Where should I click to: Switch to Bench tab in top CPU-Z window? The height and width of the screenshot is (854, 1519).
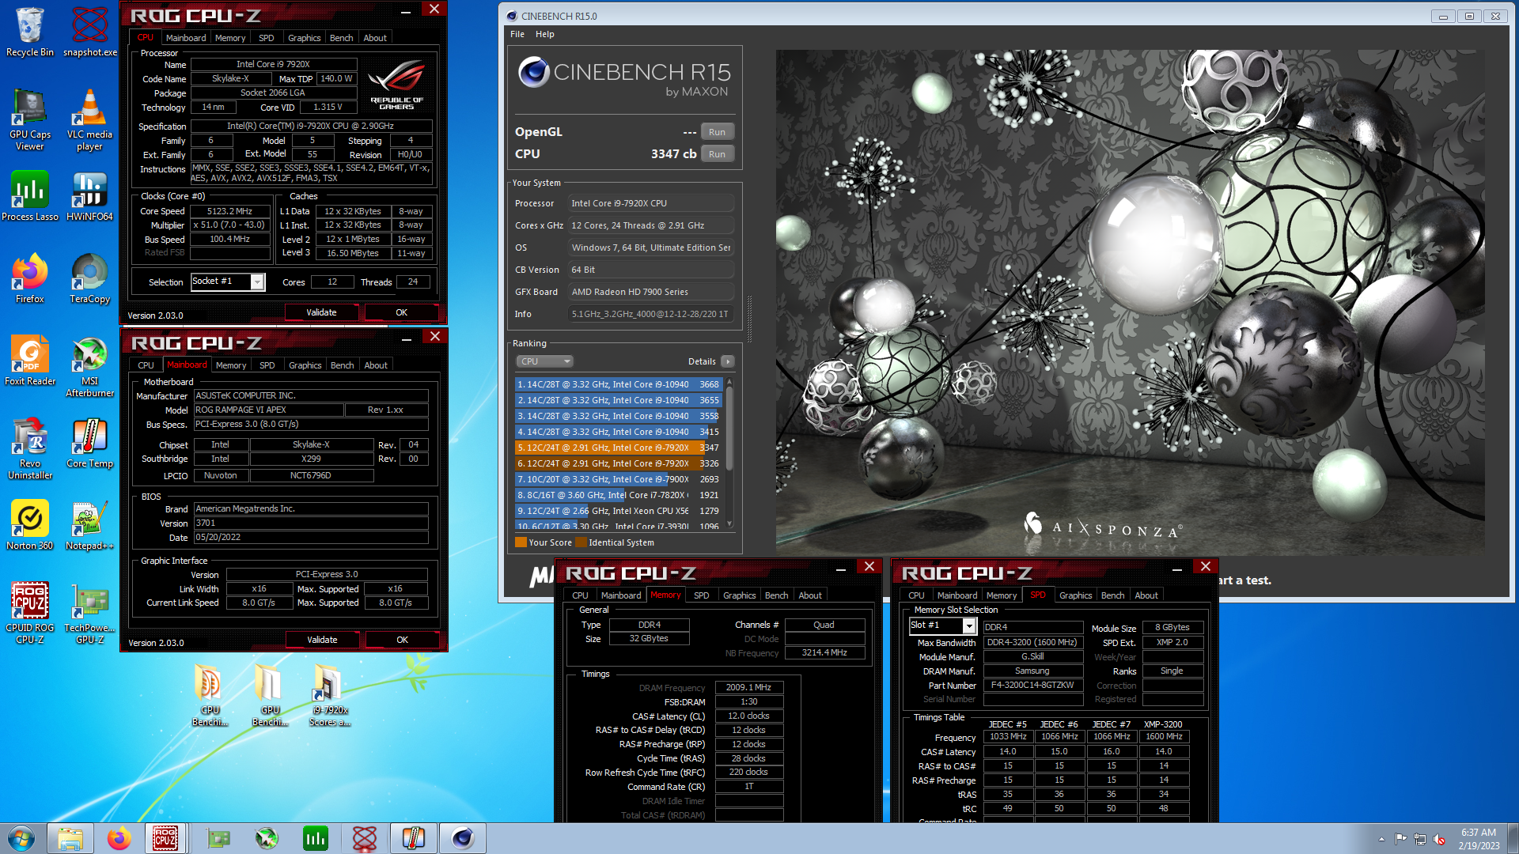pos(342,38)
